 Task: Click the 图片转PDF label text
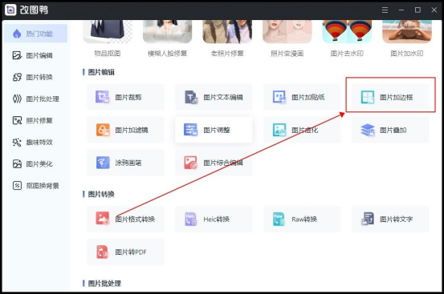click(x=131, y=252)
